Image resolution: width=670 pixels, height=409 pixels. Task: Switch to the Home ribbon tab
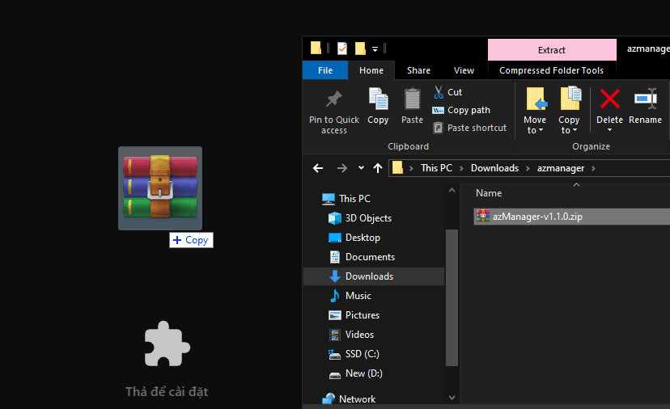(371, 70)
